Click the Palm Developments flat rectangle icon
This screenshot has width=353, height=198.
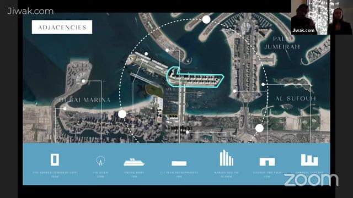(x=179, y=163)
